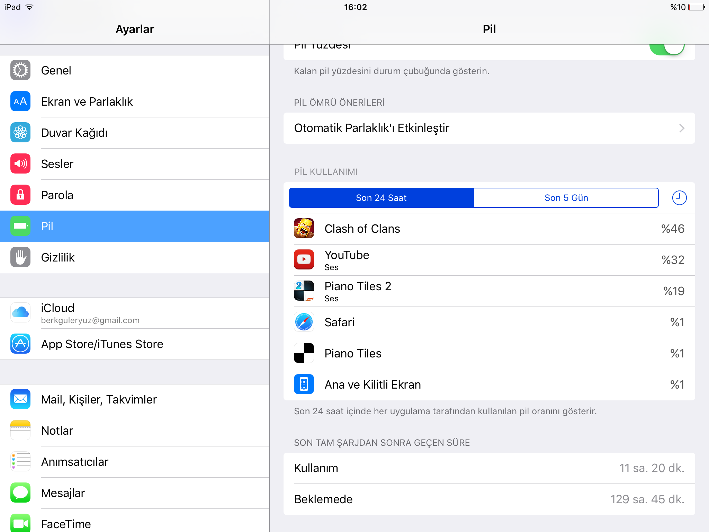
Task: Tap the Safari usage label
Action: pos(340,322)
